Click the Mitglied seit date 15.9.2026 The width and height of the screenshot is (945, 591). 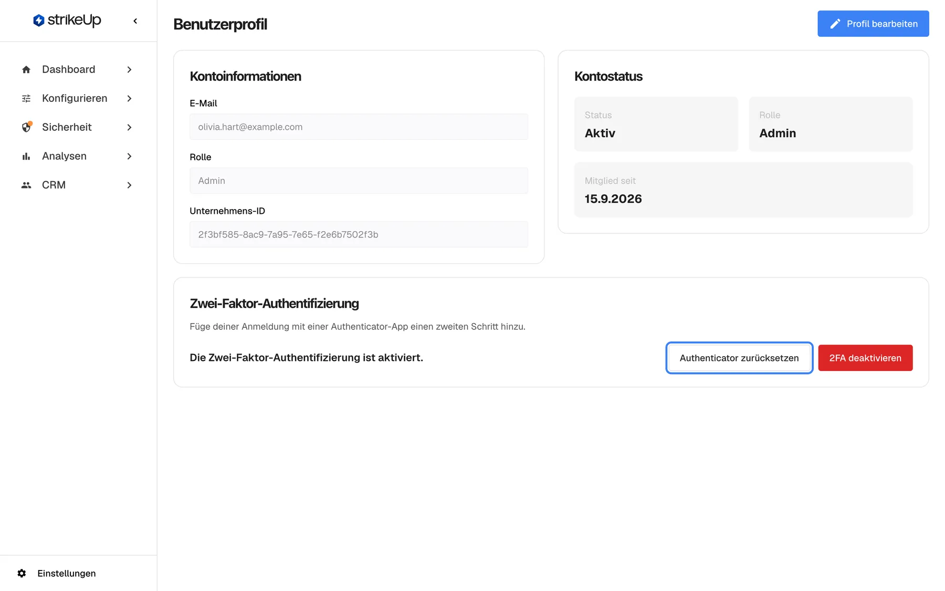click(x=613, y=199)
